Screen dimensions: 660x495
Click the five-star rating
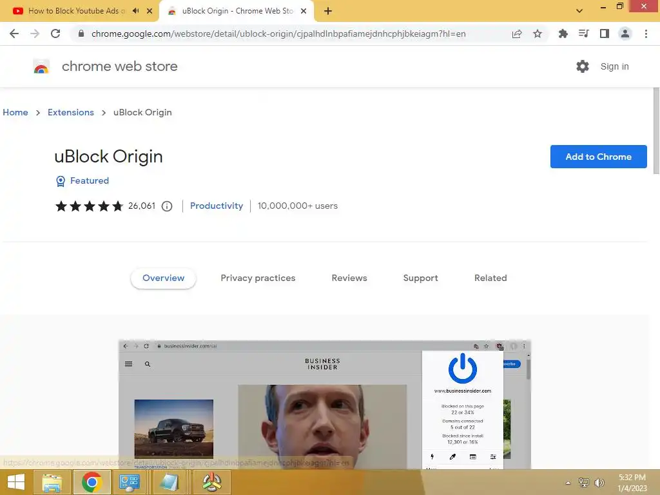(x=89, y=206)
